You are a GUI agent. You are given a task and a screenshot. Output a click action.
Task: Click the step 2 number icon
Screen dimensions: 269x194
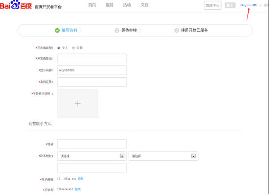pyautogui.click(x=117, y=31)
